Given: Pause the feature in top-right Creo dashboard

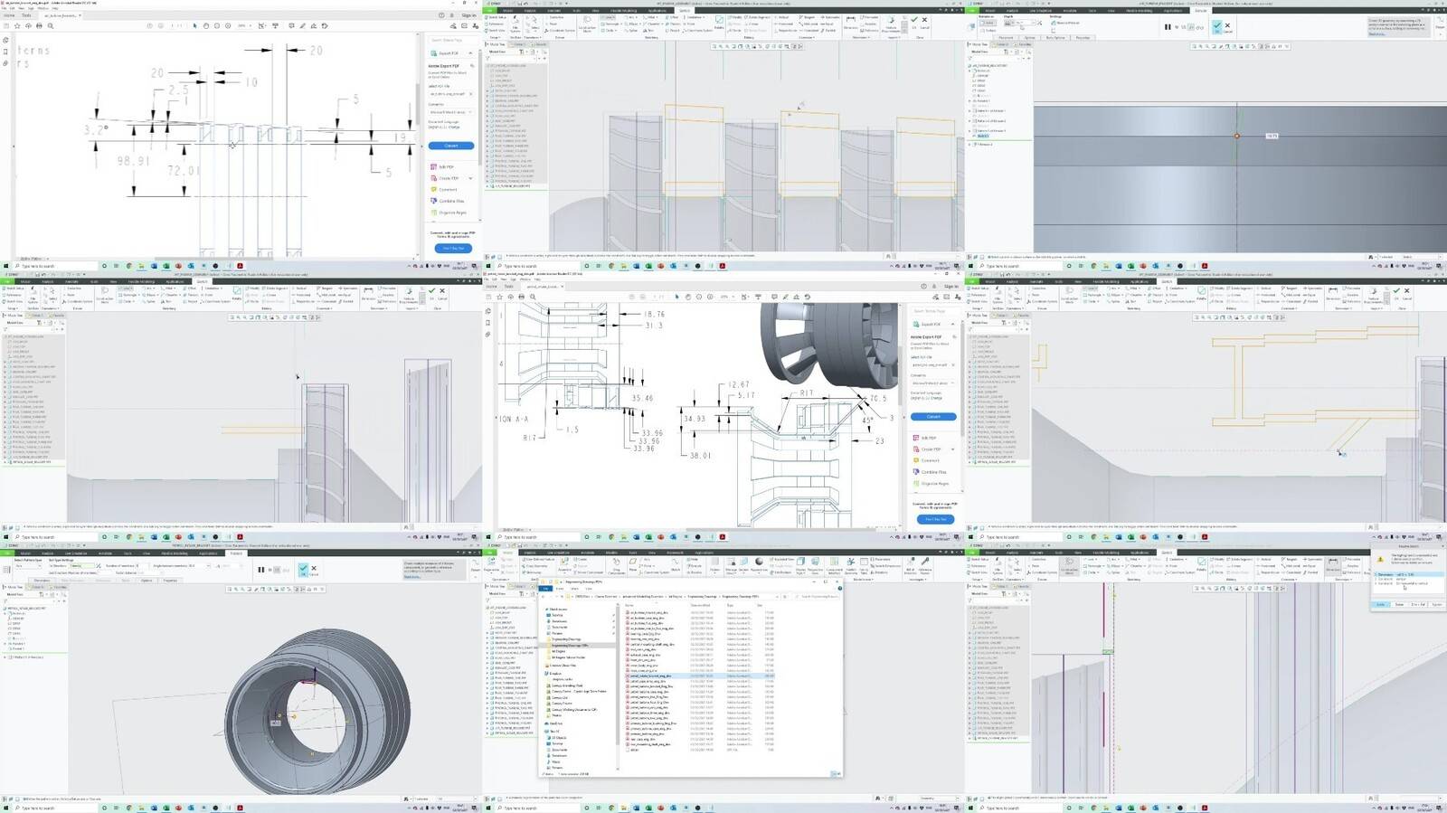Looking at the screenshot, I should click(x=1168, y=26).
